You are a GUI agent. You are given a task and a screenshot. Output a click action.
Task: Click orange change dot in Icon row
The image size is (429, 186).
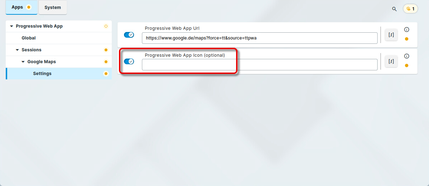click(407, 65)
